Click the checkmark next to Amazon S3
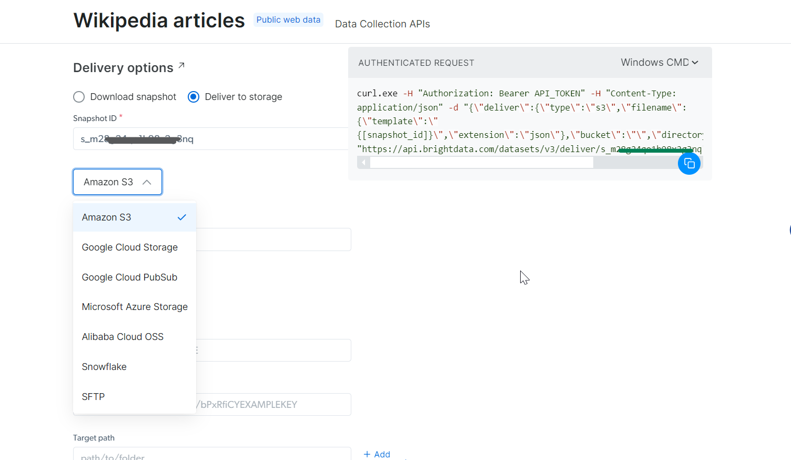The width and height of the screenshot is (791, 460). click(x=182, y=217)
